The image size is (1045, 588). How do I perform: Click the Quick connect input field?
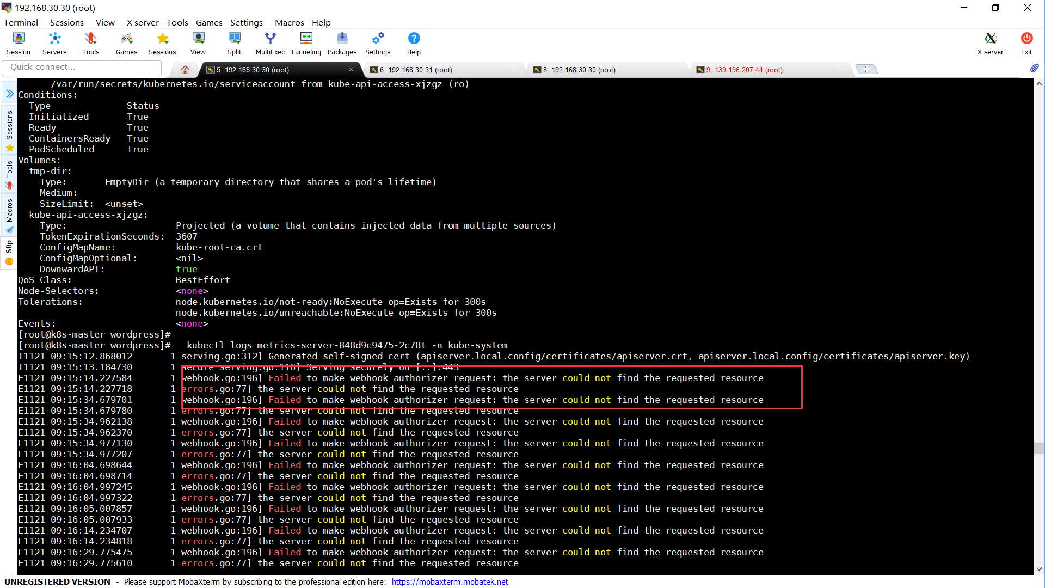coord(82,67)
